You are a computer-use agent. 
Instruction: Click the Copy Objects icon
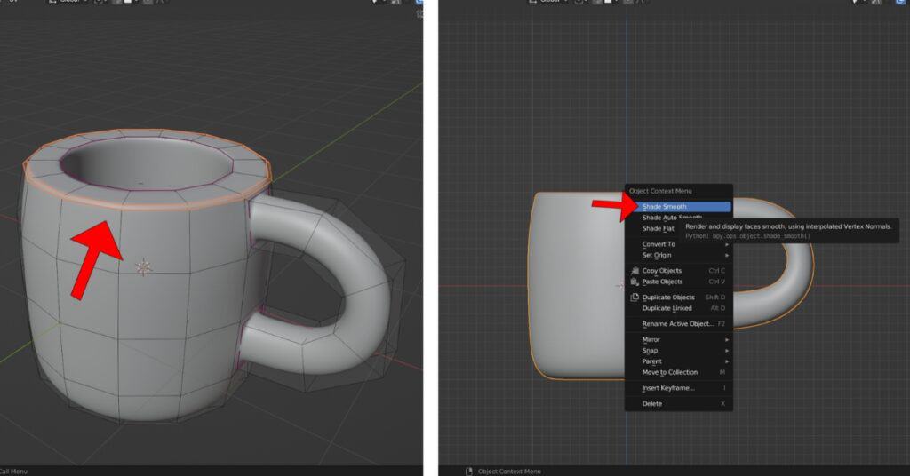pyautogui.click(x=635, y=271)
